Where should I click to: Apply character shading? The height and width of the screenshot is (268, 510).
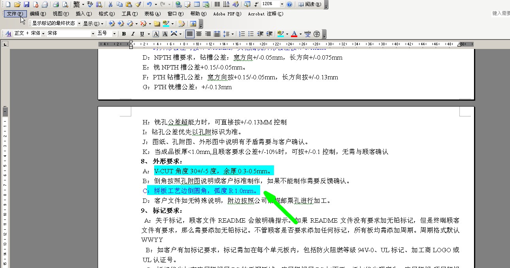click(165, 34)
